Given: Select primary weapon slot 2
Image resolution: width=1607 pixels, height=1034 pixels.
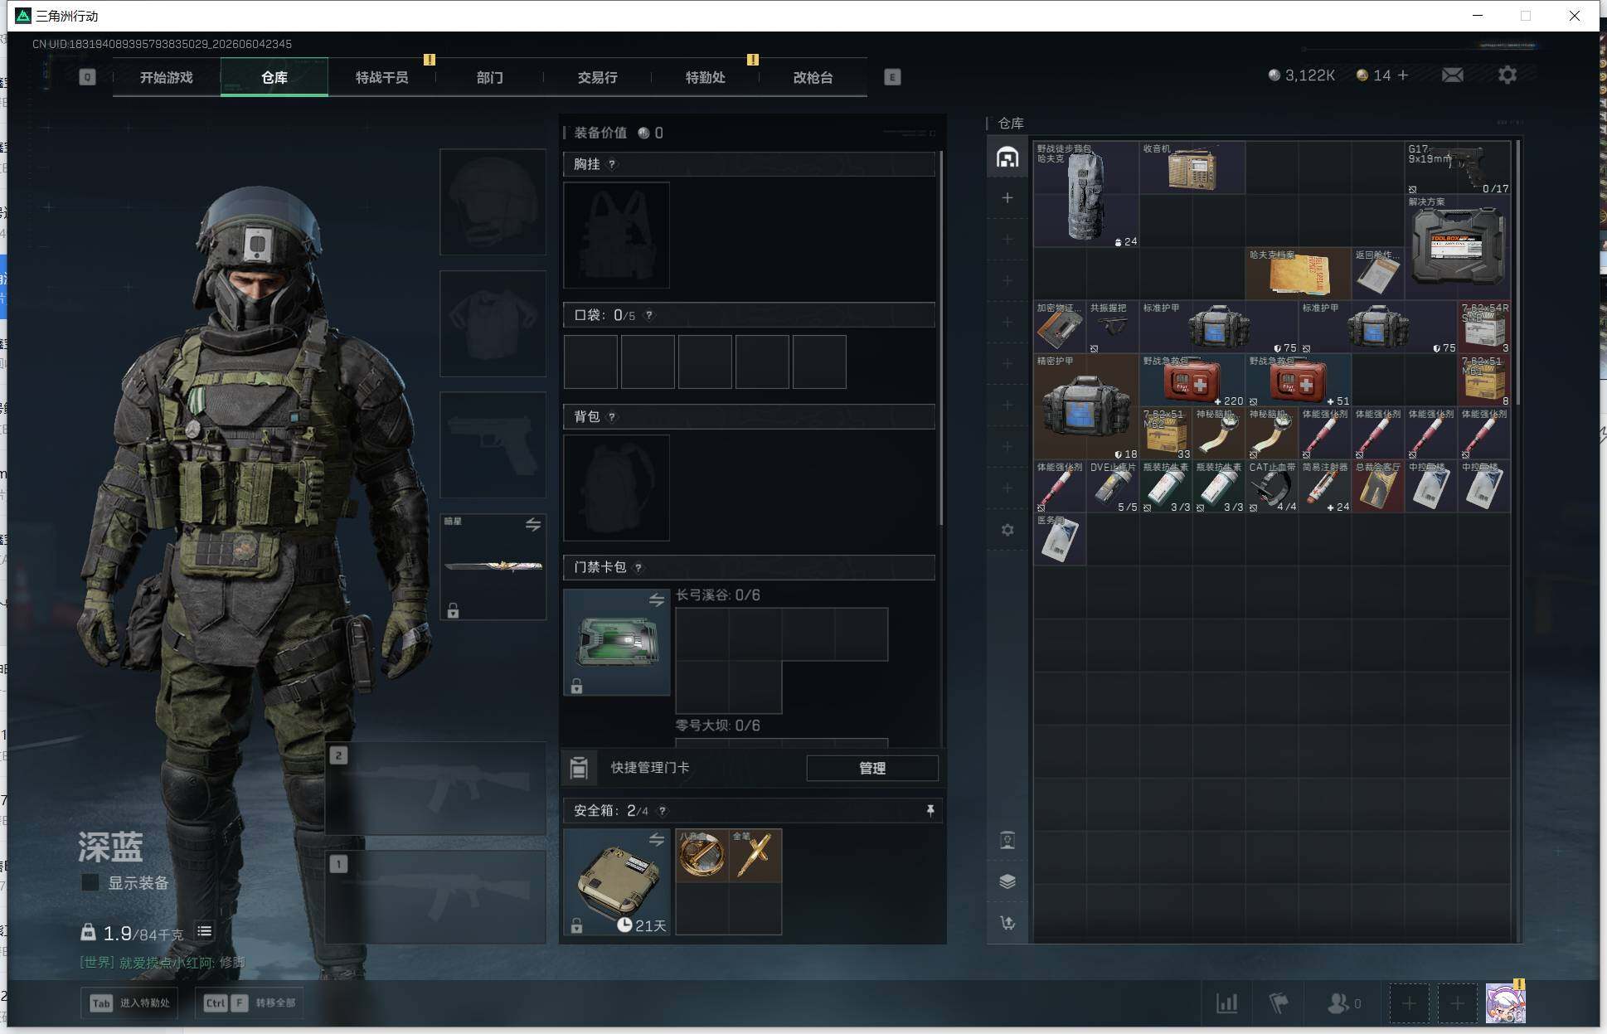Looking at the screenshot, I should (x=435, y=789).
